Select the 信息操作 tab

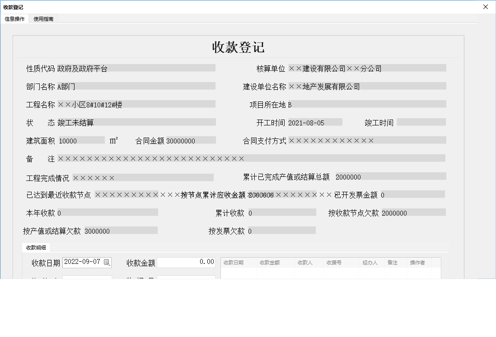point(15,19)
